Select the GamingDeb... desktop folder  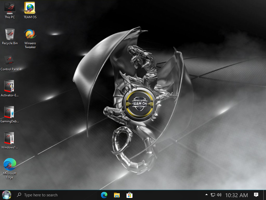10,114
